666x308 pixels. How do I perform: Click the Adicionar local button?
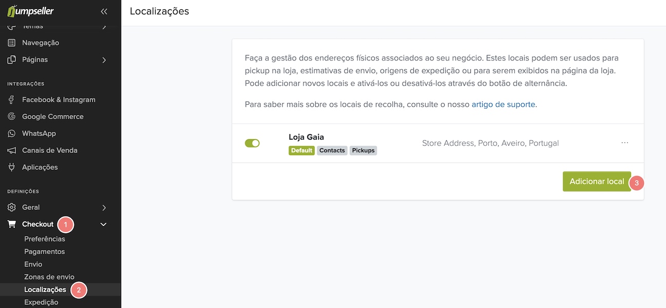tap(597, 182)
